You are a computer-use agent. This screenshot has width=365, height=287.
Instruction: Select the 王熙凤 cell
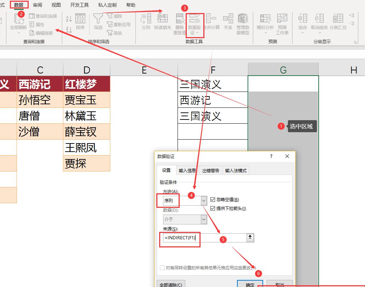(87, 147)
